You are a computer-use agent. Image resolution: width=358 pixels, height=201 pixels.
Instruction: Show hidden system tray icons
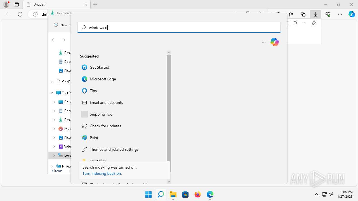(317, 194)
